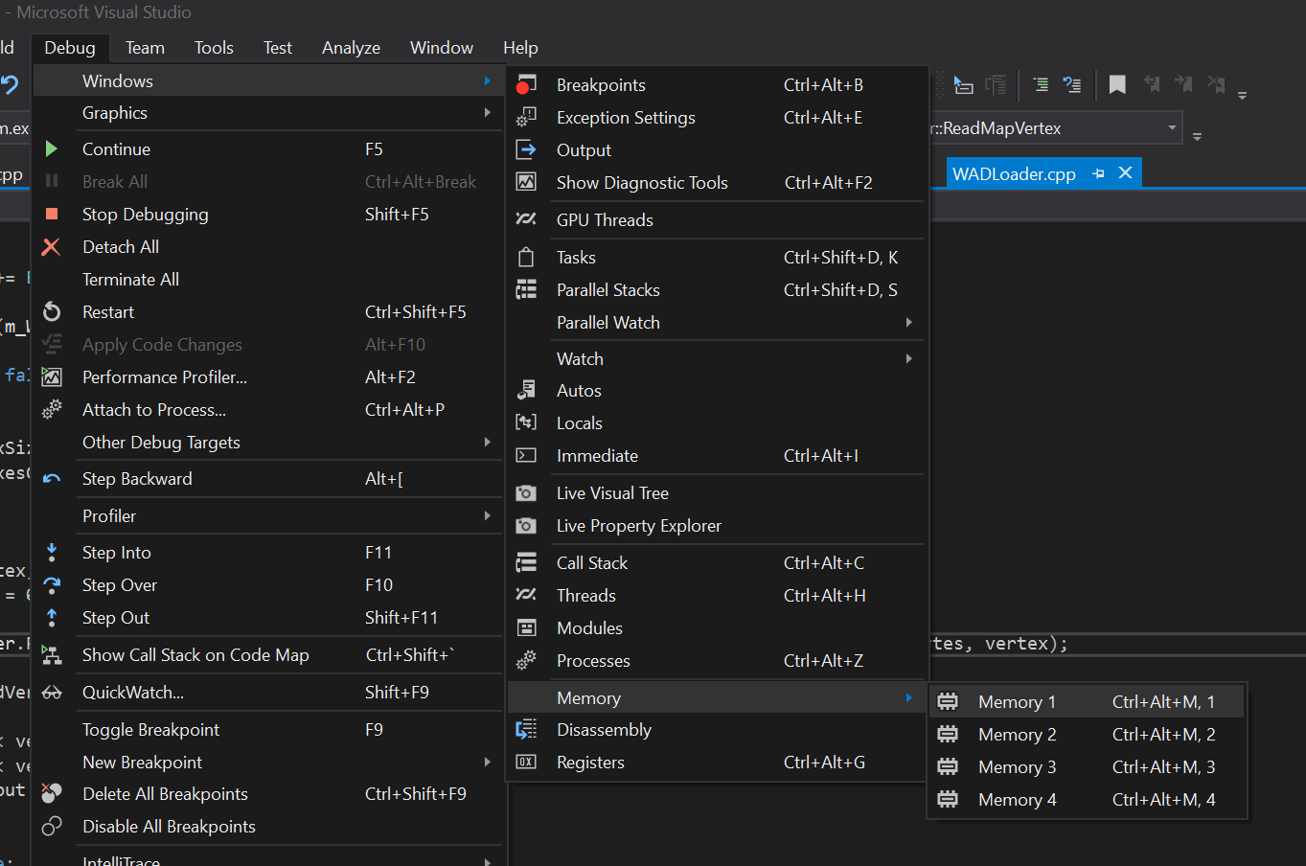
Task: Click the Continue green play icon
Action: click(x=52, y=149)
